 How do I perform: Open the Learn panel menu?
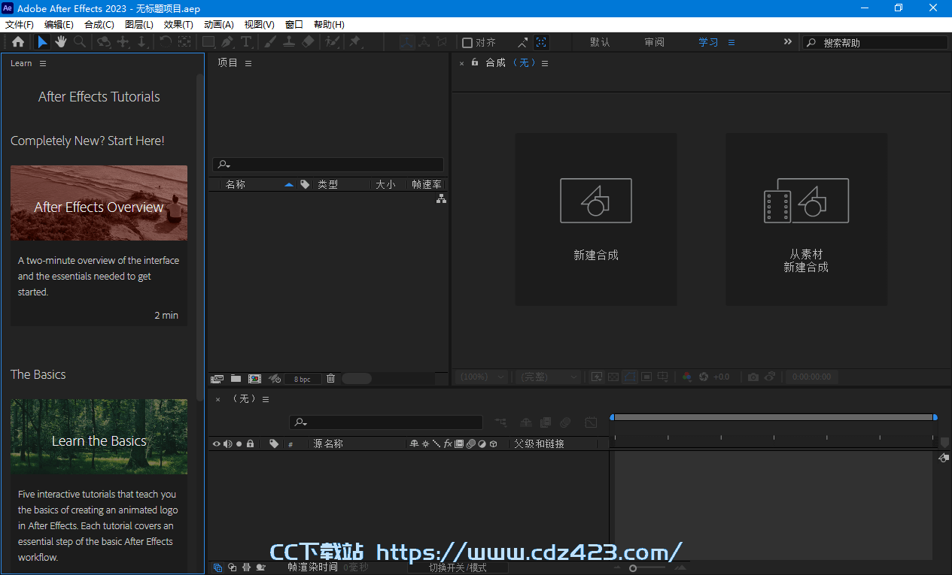pyautogui.click(x=43, y=63)
